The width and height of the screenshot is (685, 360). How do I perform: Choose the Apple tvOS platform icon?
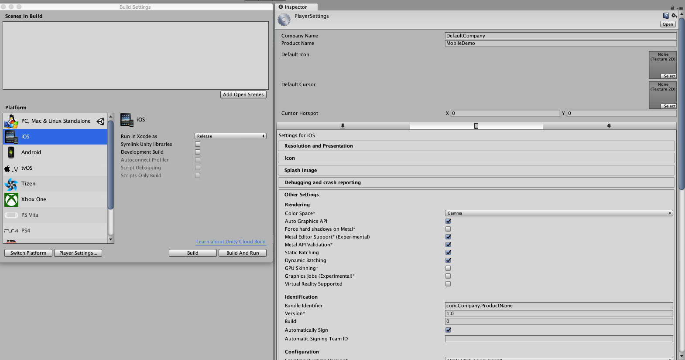(x=11, y=168)
